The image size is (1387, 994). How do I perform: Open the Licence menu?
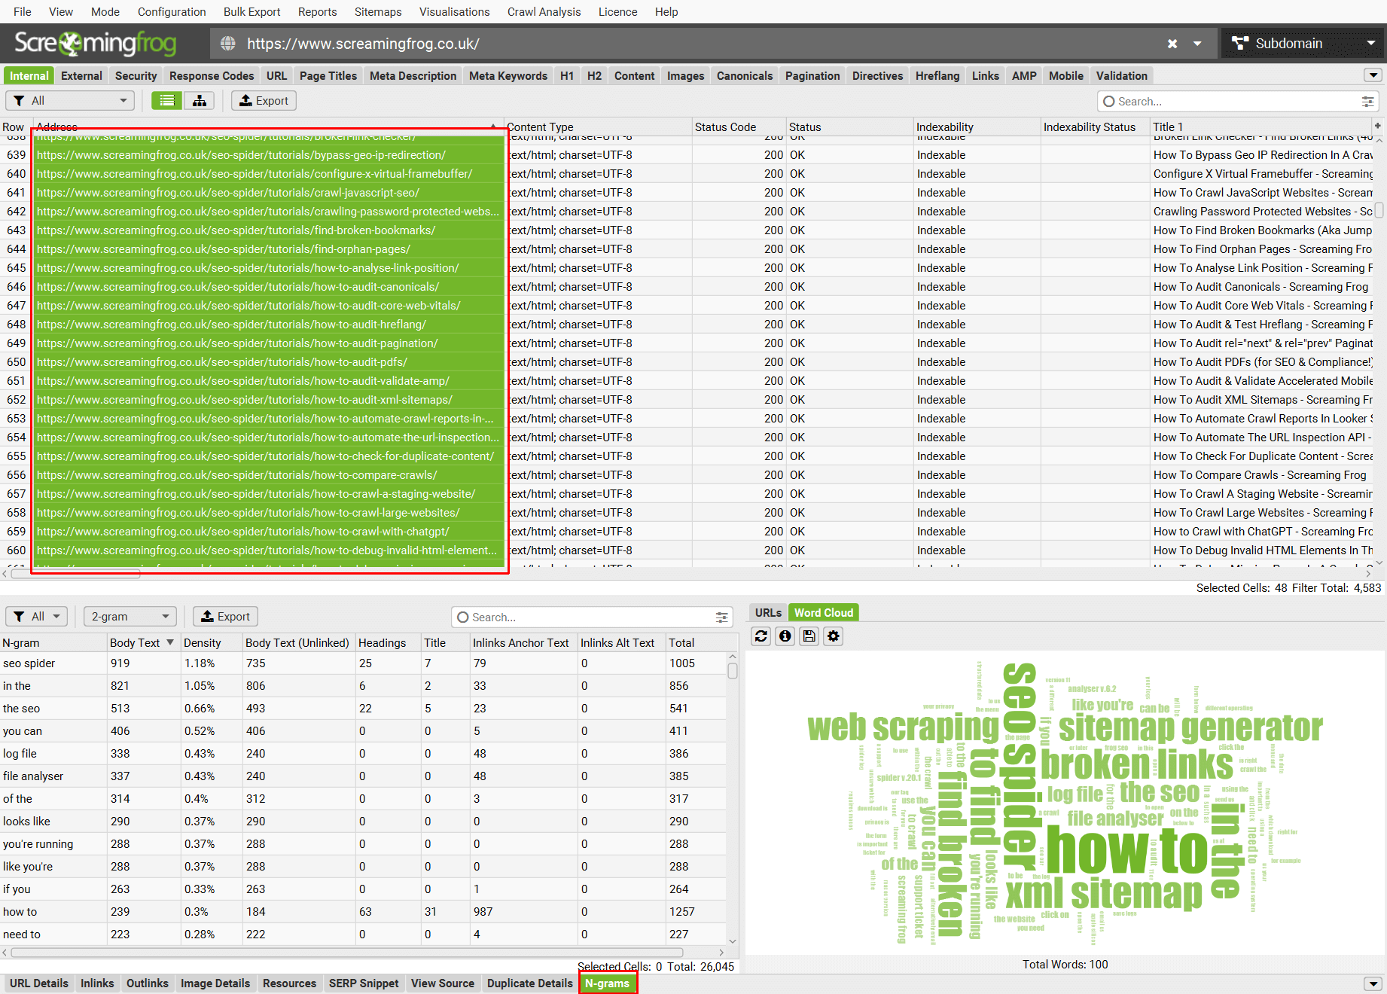coord(617,11)
